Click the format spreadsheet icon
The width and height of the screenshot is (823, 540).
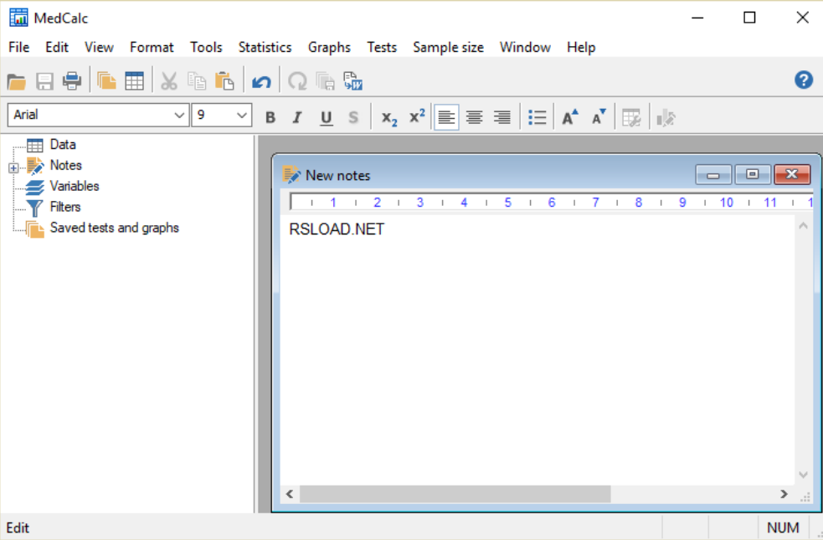[631, 117]
